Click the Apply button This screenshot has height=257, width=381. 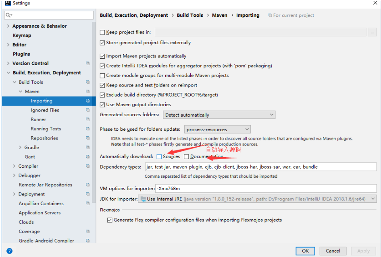click(x=364, y=251)
